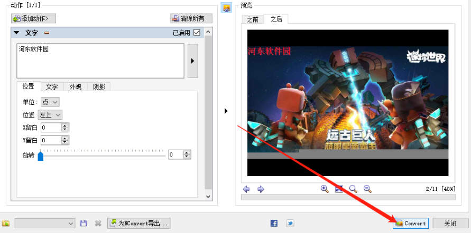Switch to the 位置 tab
Image resolution: width=471 pixels, height=233 pixels.
29,86
